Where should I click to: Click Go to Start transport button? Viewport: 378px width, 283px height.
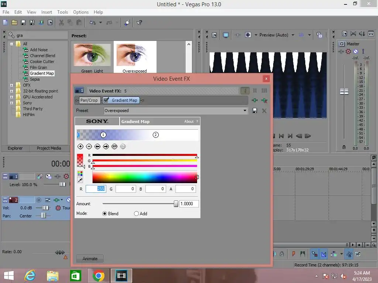tap(281, 136)
